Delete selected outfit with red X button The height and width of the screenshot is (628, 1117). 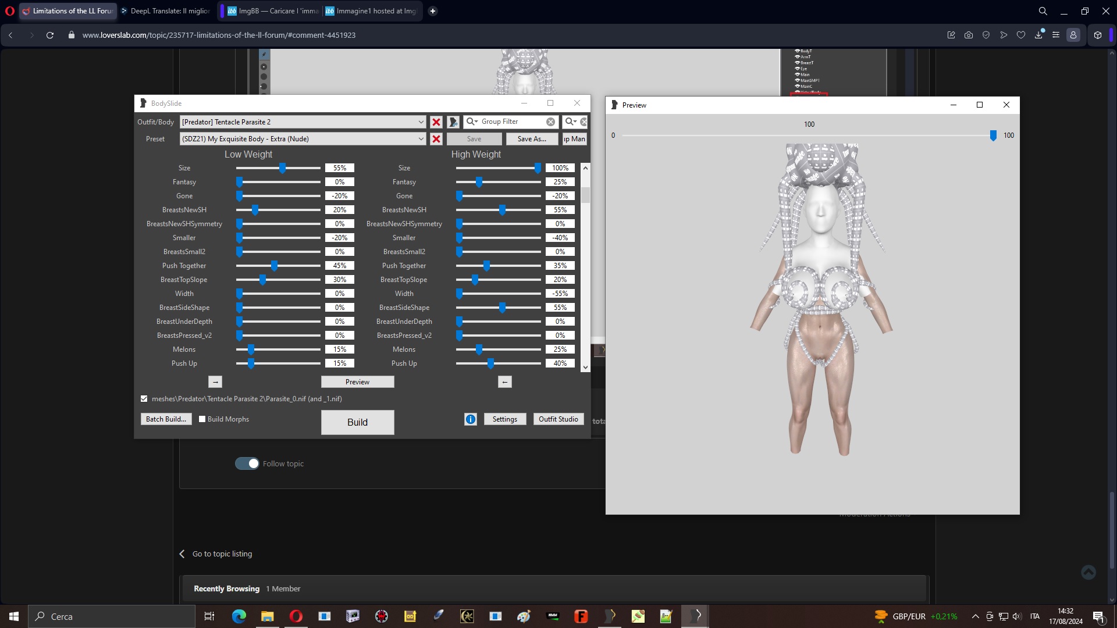[x=436, y=122]
